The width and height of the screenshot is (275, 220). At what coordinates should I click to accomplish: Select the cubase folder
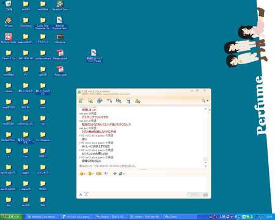tap(9, 87)
